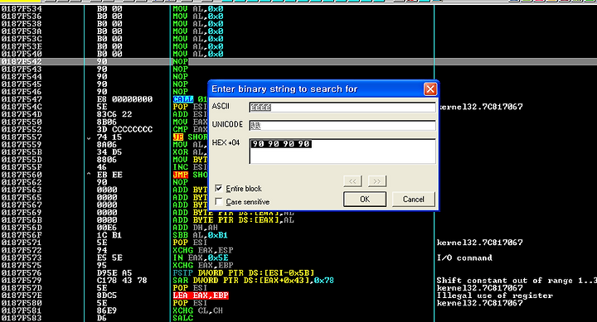Image resolution: width=597 pixels, height=322 pixels.
Task: Select the highlighted row at address 0187F542
Action: (298, 61)
